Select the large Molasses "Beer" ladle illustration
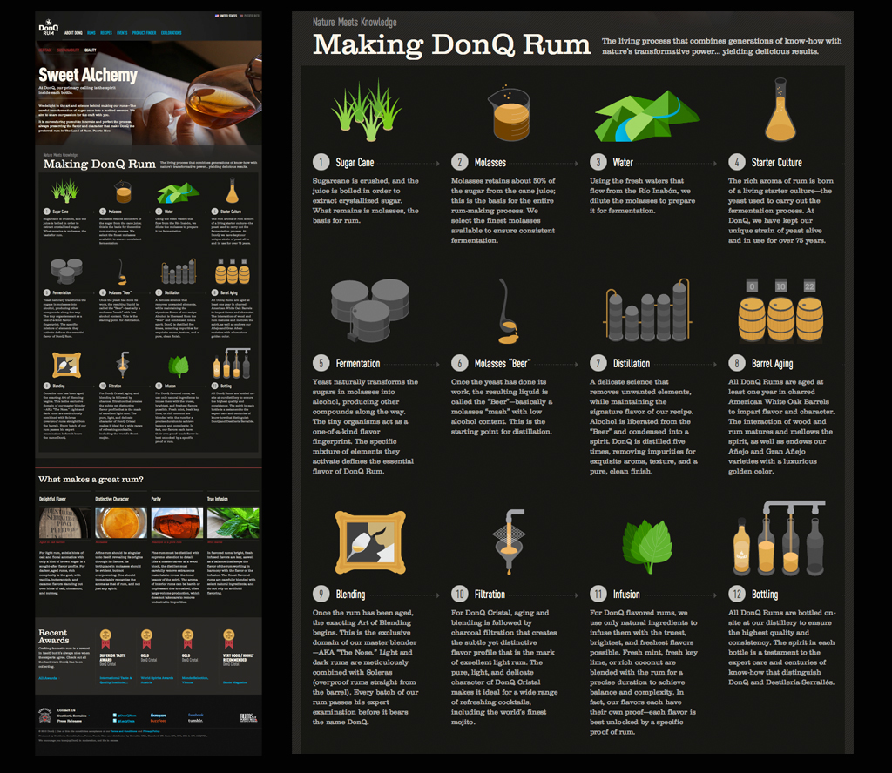Image resolution: width=892 pixels, height=773 pixels. [508, 311]
